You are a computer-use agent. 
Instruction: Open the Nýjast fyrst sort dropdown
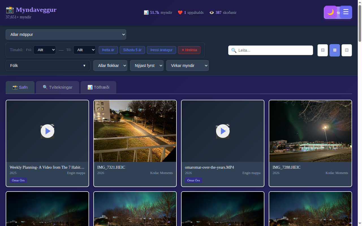(x=146, y=66)
